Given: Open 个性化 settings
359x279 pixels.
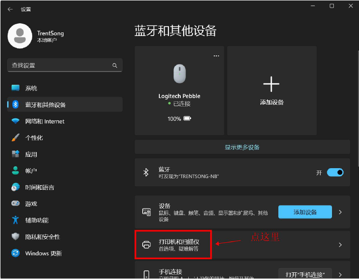Looking at the screenshot, I should click(x=65, y=138).
